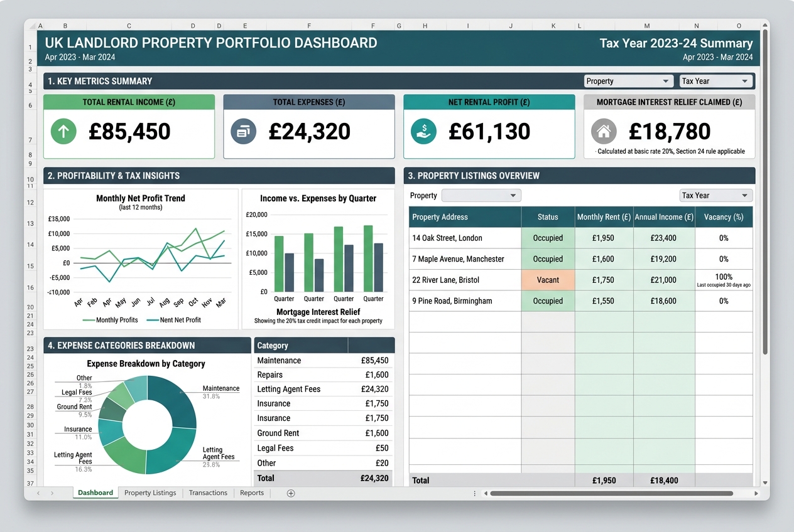Screen dimensions: 794x532
Task: Select 9 Pine Road, Birmingham cell
Action: tap(465, 301)
